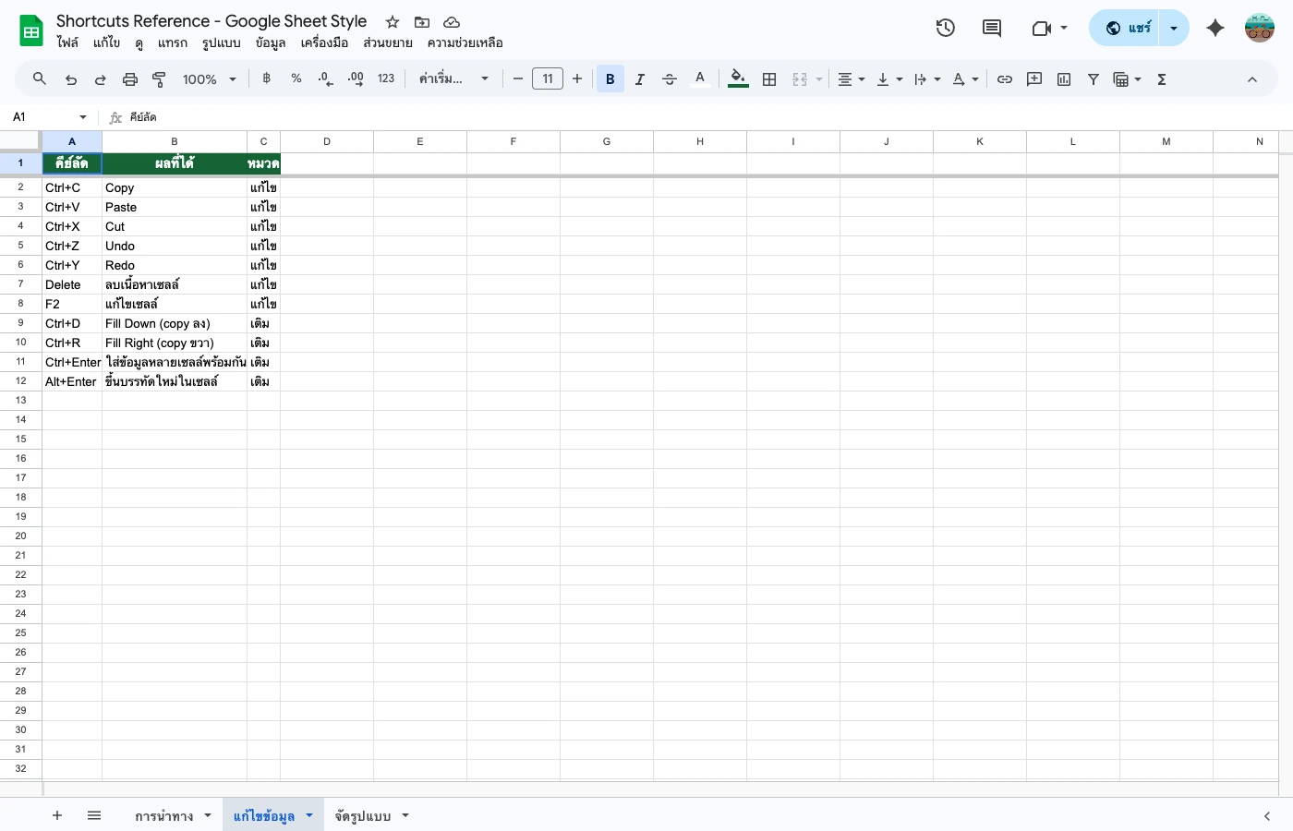Toggle strikethrough formatting
Screen dimensions: 1293x831
pos(670,79)
